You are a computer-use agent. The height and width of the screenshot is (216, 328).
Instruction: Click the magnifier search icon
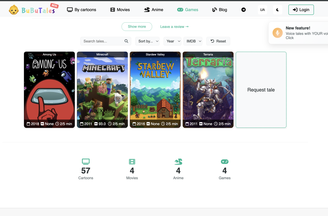[126, 41]
